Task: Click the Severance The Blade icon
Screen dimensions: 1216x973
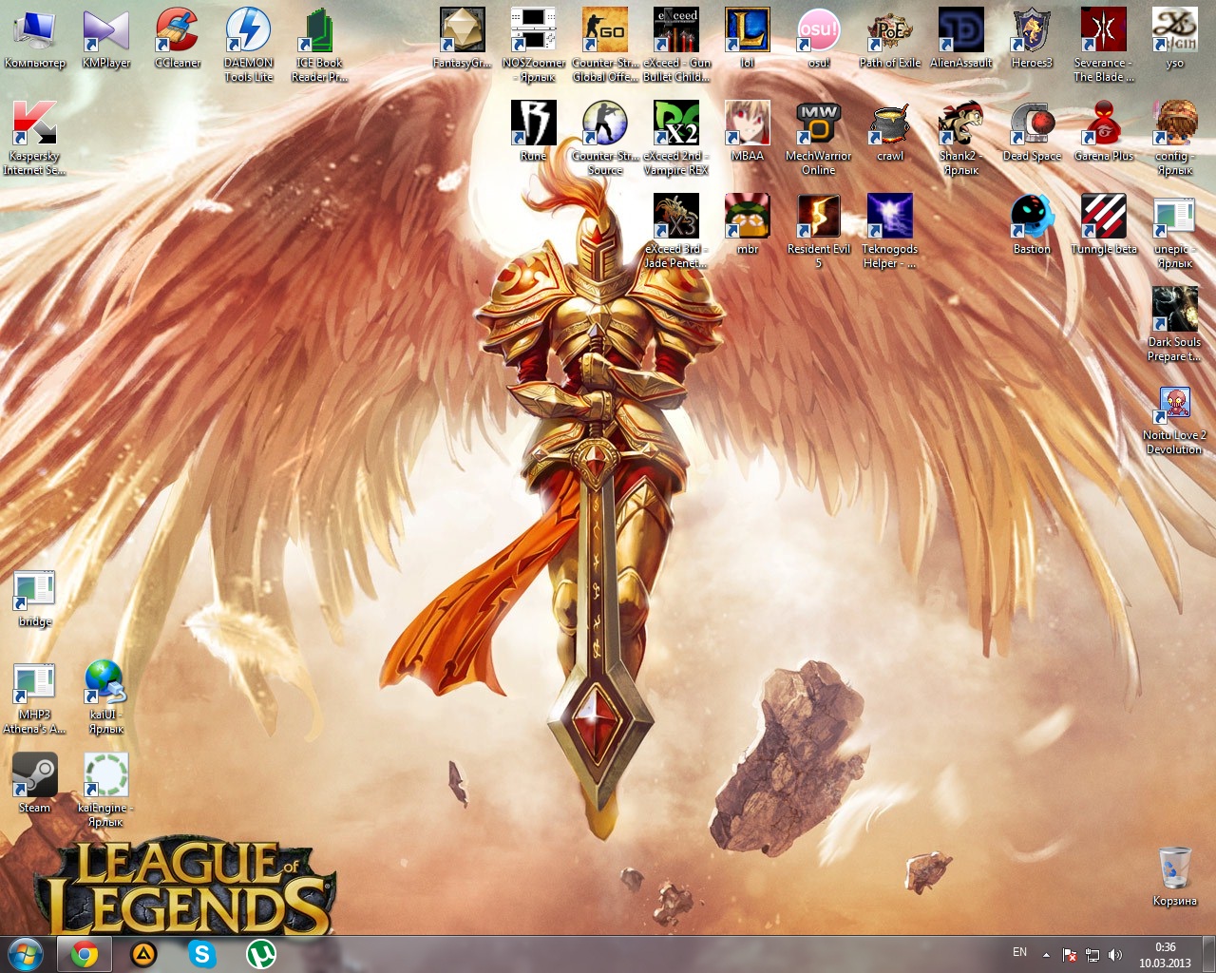Action: coord(1104,45)
